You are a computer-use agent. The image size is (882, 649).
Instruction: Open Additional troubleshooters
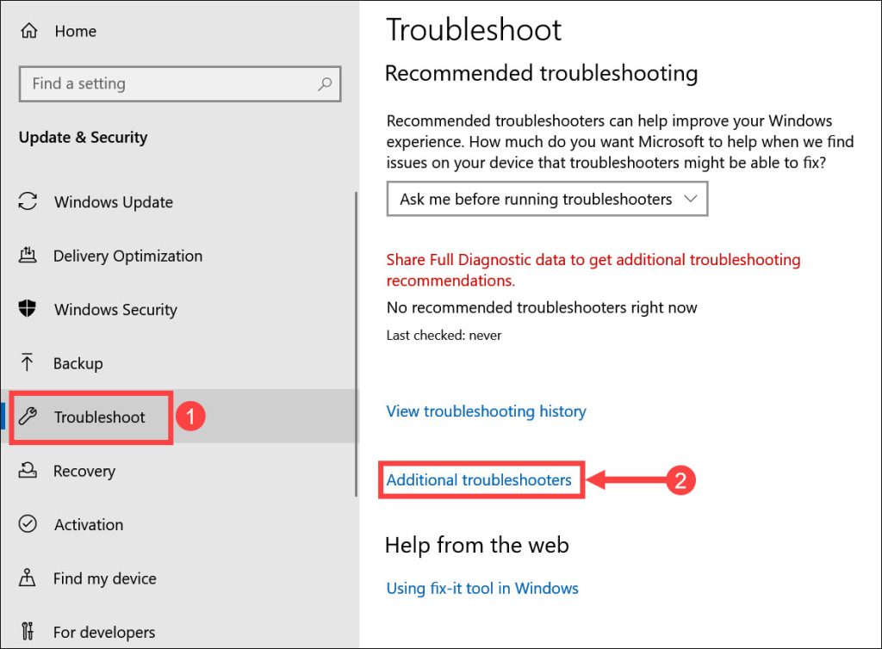481,481
